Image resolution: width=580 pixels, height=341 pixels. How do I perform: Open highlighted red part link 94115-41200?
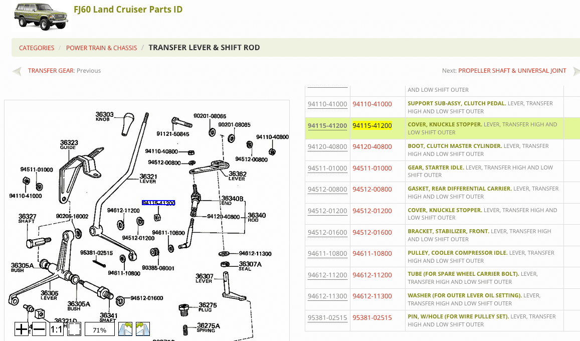[372, 125]
